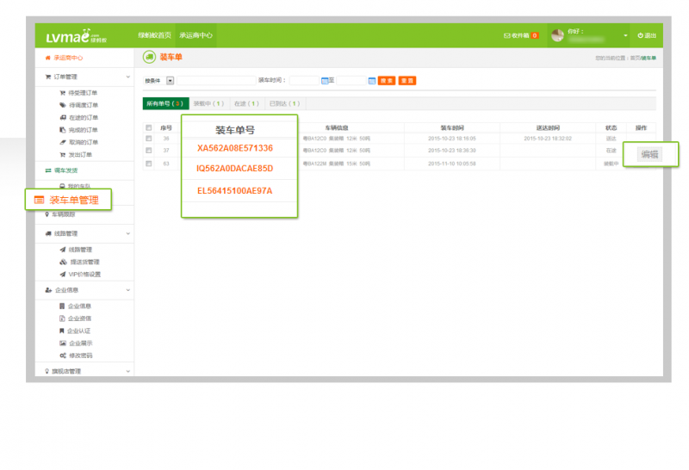This screenshot has height=470, width=689.
Task: Click the orange 搜索 search button
Action: 387,81
